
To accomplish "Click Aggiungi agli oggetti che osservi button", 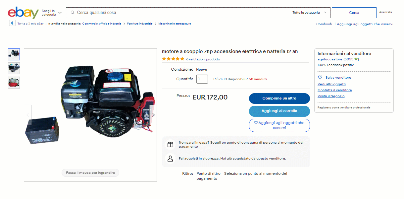I will (x=279, y=125).
